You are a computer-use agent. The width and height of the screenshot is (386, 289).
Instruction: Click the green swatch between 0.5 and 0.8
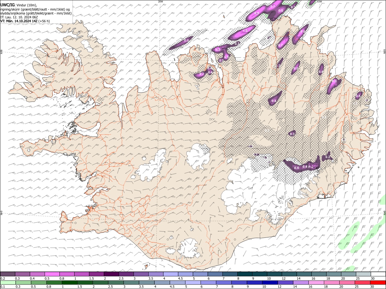click(x=39, y=282)
